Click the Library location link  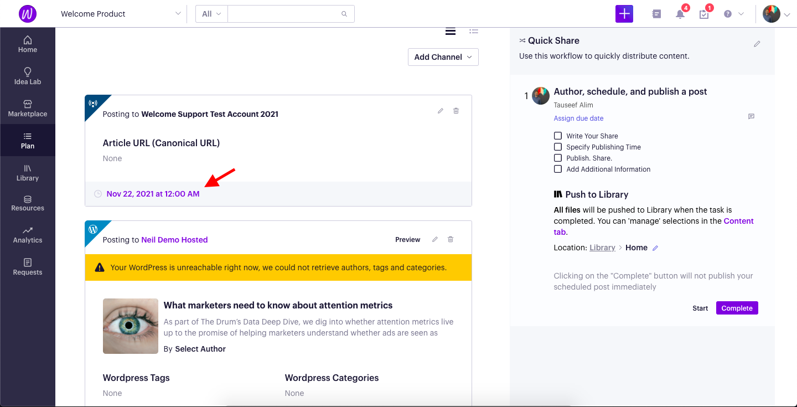[602, 248]
